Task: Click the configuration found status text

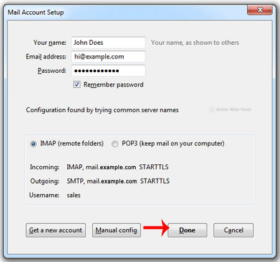Action: [102, 110]
